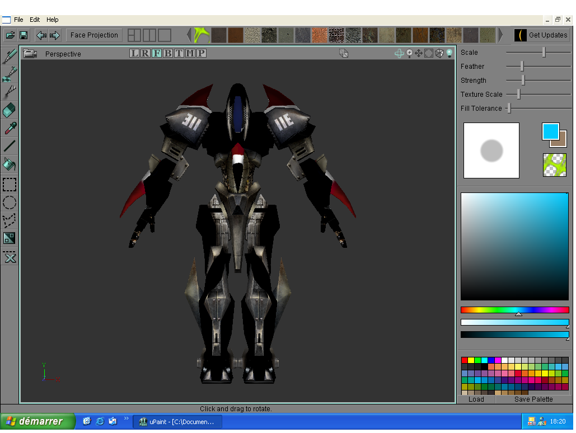Image resolution: width=576 pixels, height=433 pixels.
Task: Click the uPaint taskbar entry
Action: pyautogui.click(x=176, y=421)
